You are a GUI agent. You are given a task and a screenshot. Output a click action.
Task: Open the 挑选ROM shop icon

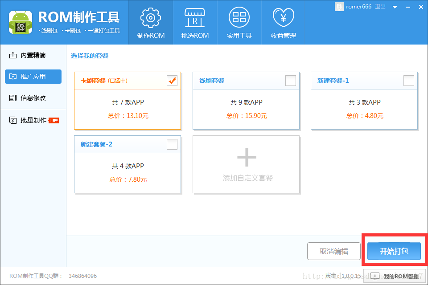195,18
